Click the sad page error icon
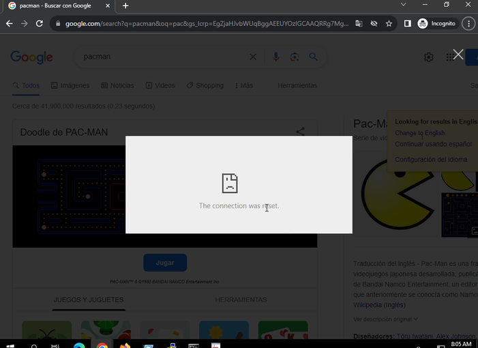Screen dimensions: 478x348 point(230,184)
